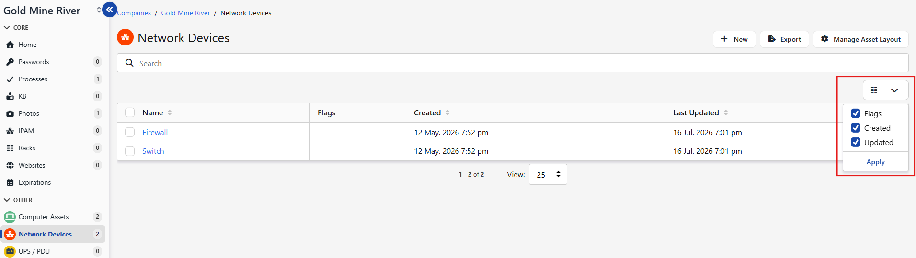Click the Computer Assets green icon
Screen dimensions: 916x258
tap(10, 217)
